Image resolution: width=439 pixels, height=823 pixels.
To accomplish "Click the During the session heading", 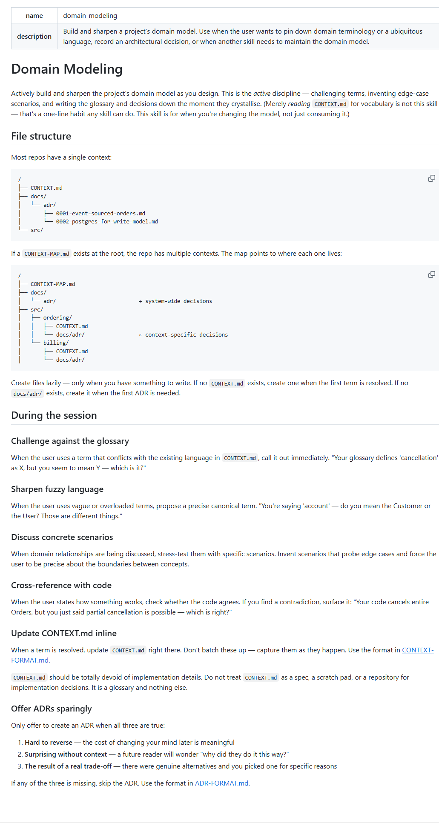I will (54, 415).
